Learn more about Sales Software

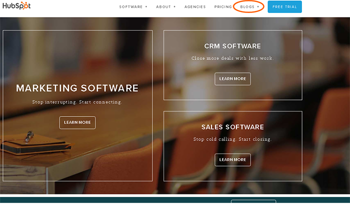[232, 160]
